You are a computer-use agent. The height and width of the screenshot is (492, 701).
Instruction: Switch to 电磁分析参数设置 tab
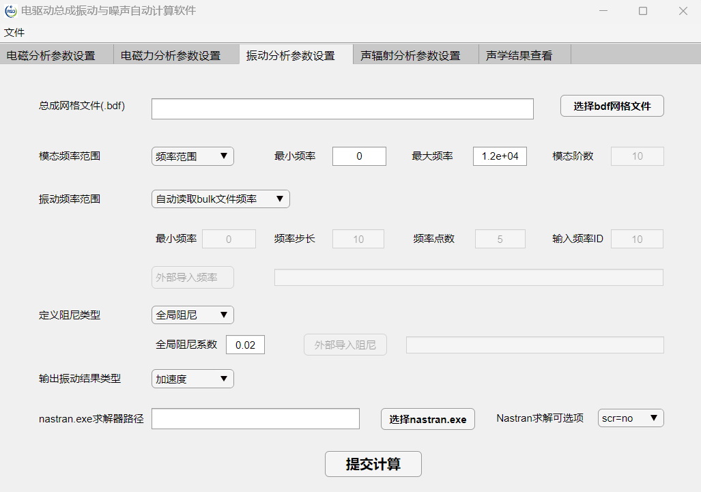[x=51, y=55]
